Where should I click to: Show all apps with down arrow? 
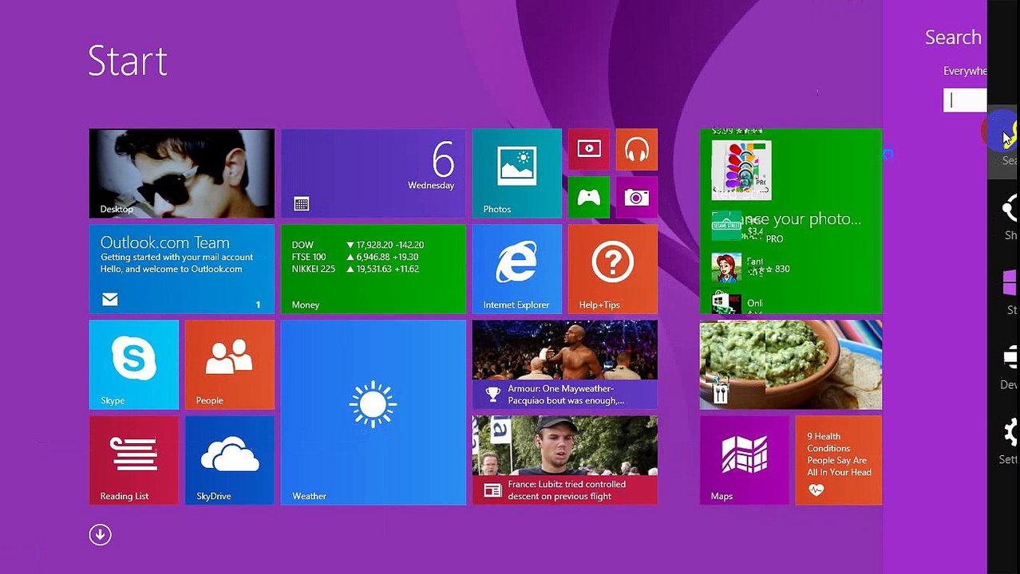100,535
